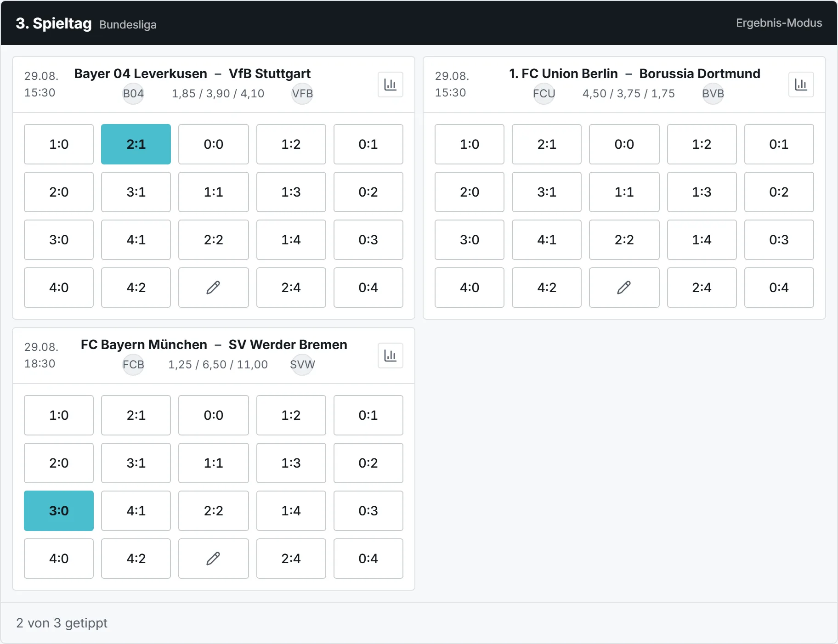Switch to Ergebnis-Modus
Image resolution: width=838 pixels, height=644 pixels.
[779, 23]
